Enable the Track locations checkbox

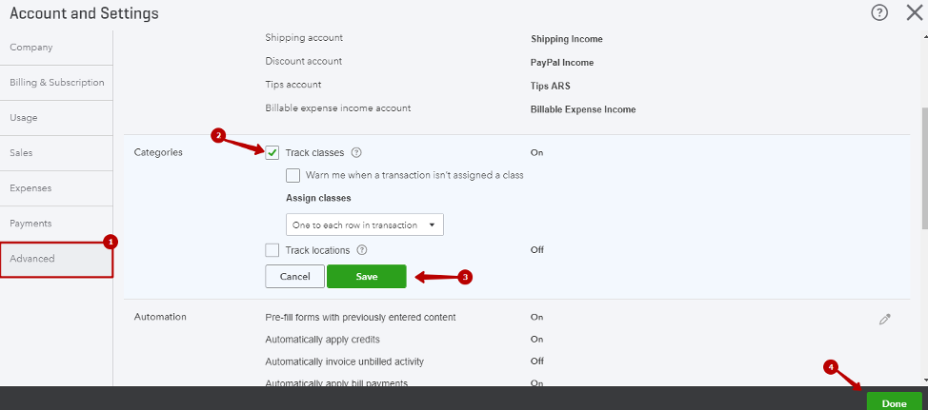272,250
